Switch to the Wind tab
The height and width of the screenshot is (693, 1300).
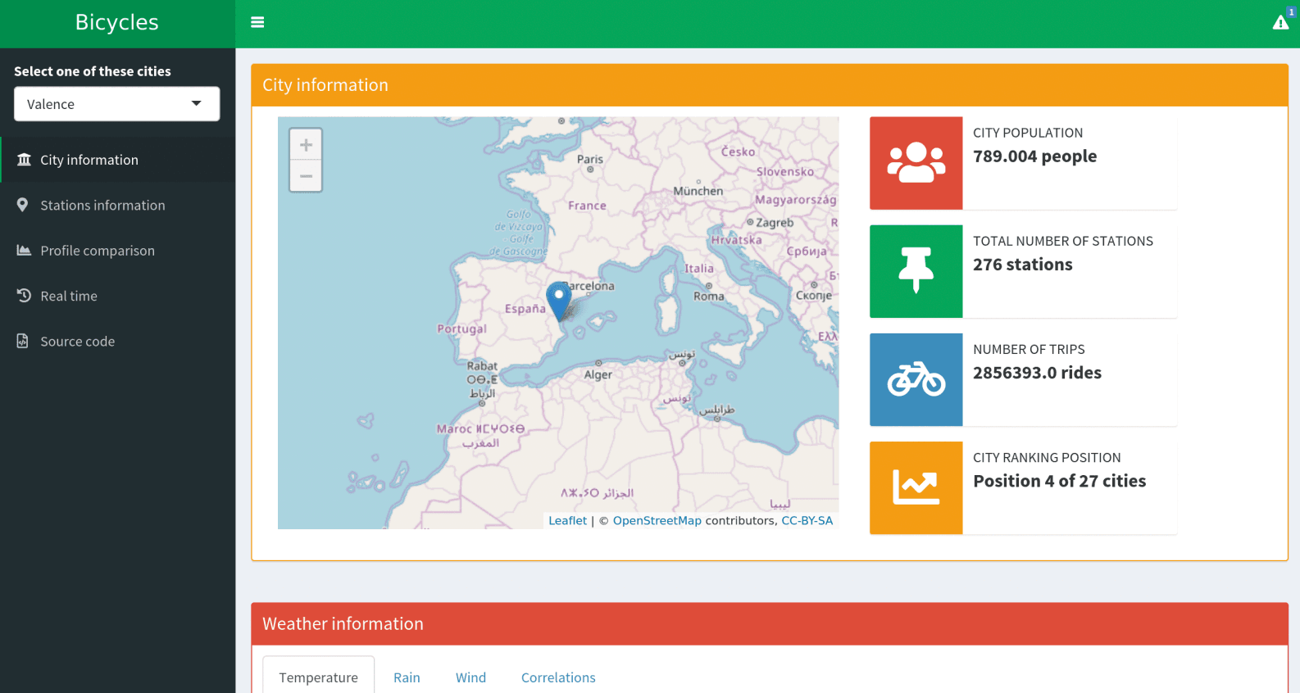point(470,677)
